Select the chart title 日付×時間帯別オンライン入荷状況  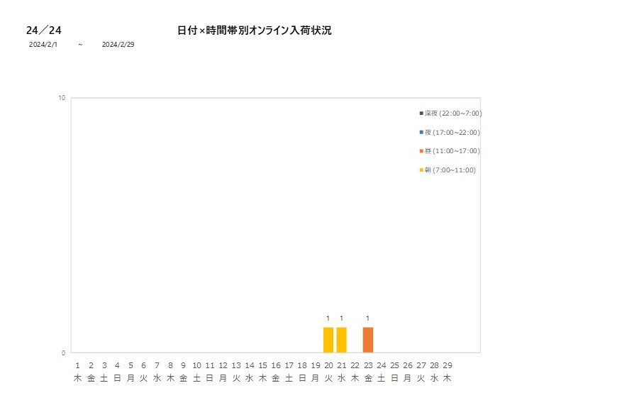point(254,30)
